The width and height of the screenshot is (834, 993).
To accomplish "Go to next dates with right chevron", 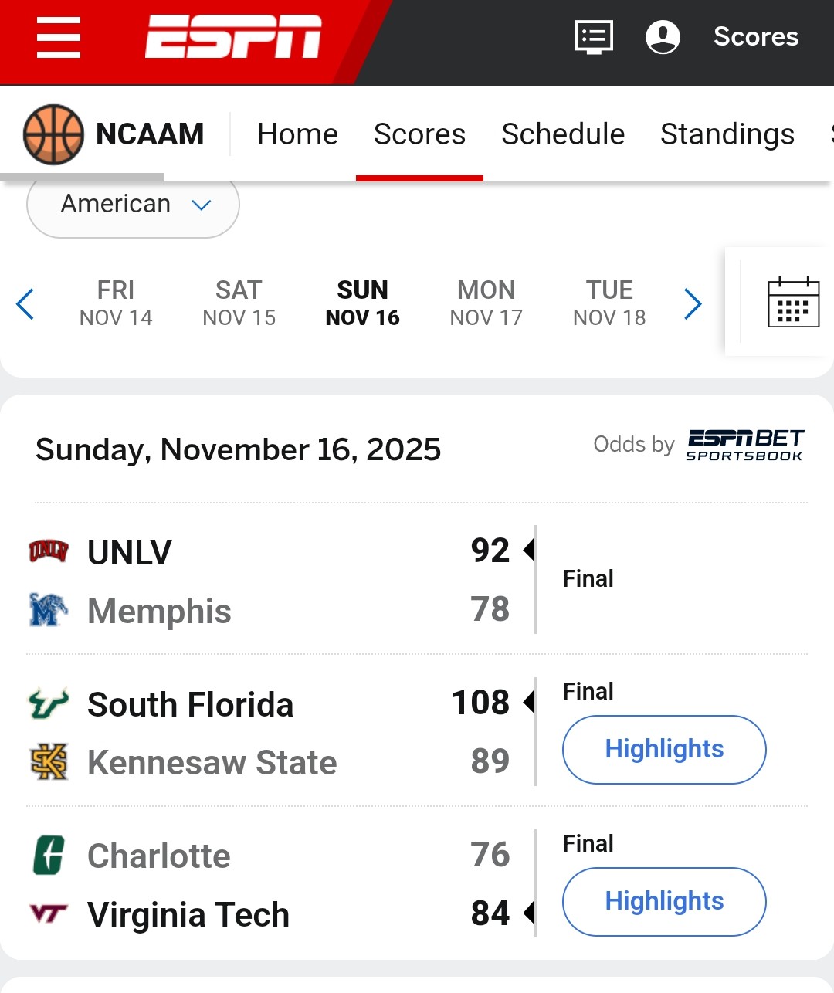I will (693, 303).
